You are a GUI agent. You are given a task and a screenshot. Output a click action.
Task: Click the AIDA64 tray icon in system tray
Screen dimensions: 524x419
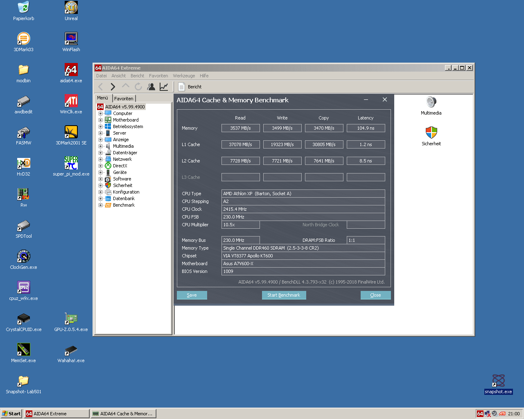(480, 414)
